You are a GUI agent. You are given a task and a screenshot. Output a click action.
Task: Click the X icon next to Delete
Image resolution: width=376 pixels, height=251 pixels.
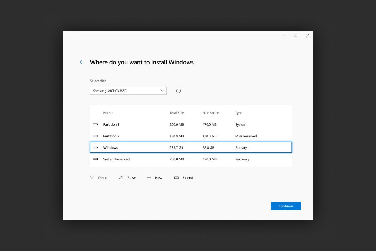coord(92,178)
